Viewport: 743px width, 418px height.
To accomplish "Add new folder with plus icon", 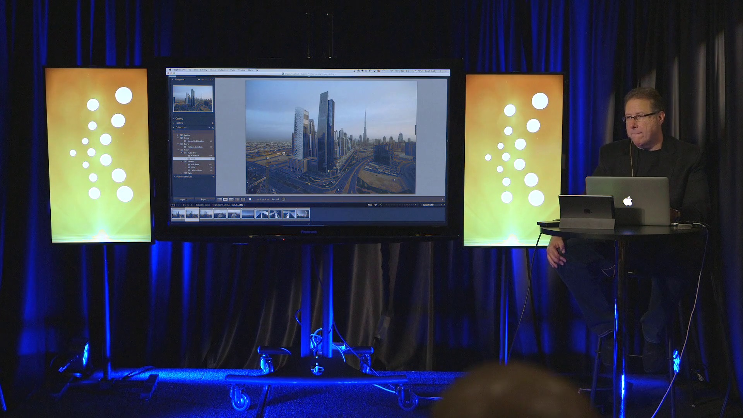I will click(212, 123).
